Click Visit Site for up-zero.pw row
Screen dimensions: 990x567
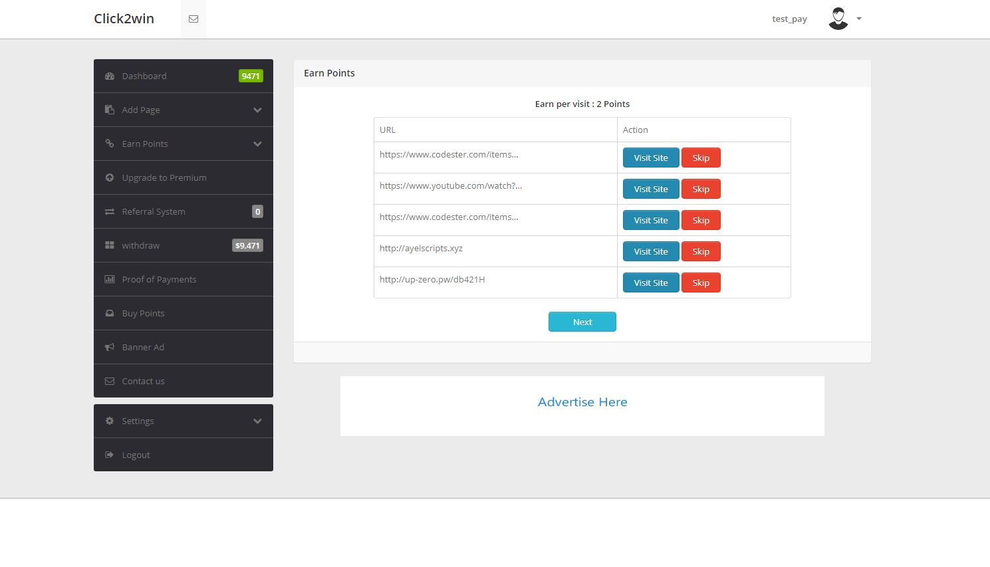pyautogui.click(x=651, y=283)
